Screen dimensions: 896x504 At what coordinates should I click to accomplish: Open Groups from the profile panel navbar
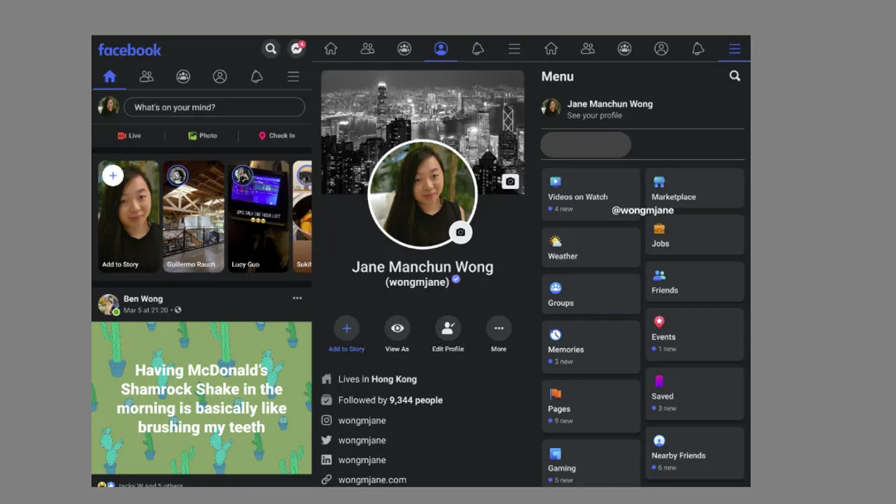(x=404, y=49)
